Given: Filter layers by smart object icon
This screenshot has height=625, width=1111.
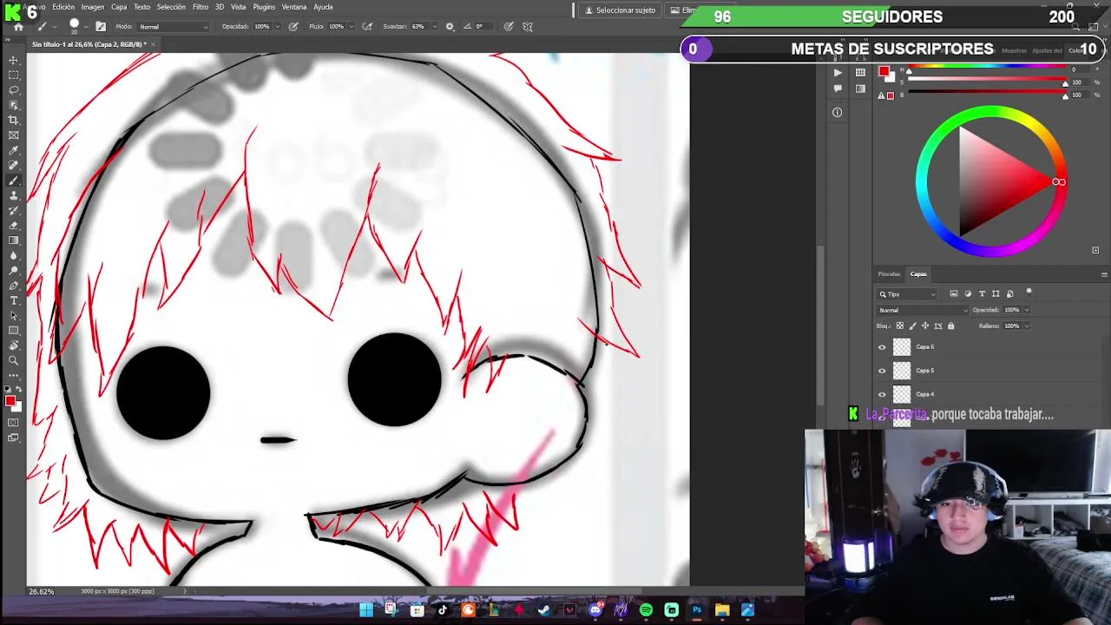Looking at the screenshot, I should [1009, 294].
